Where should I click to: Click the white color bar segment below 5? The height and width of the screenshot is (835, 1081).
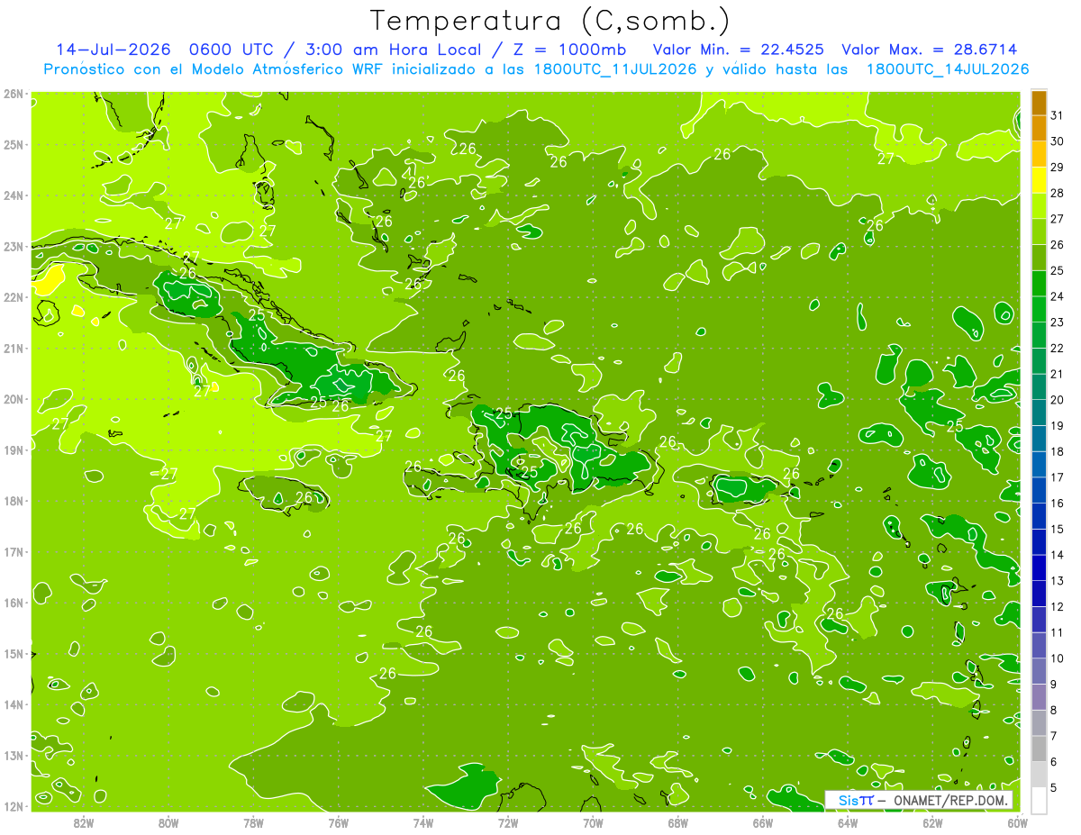click(x=1039, y=800)
